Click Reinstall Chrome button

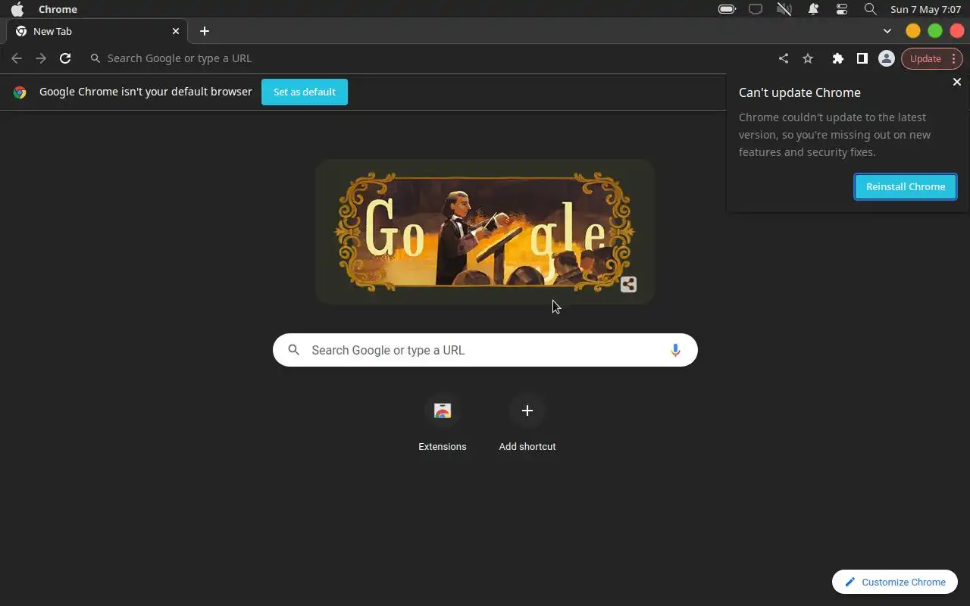pos(906,186)
